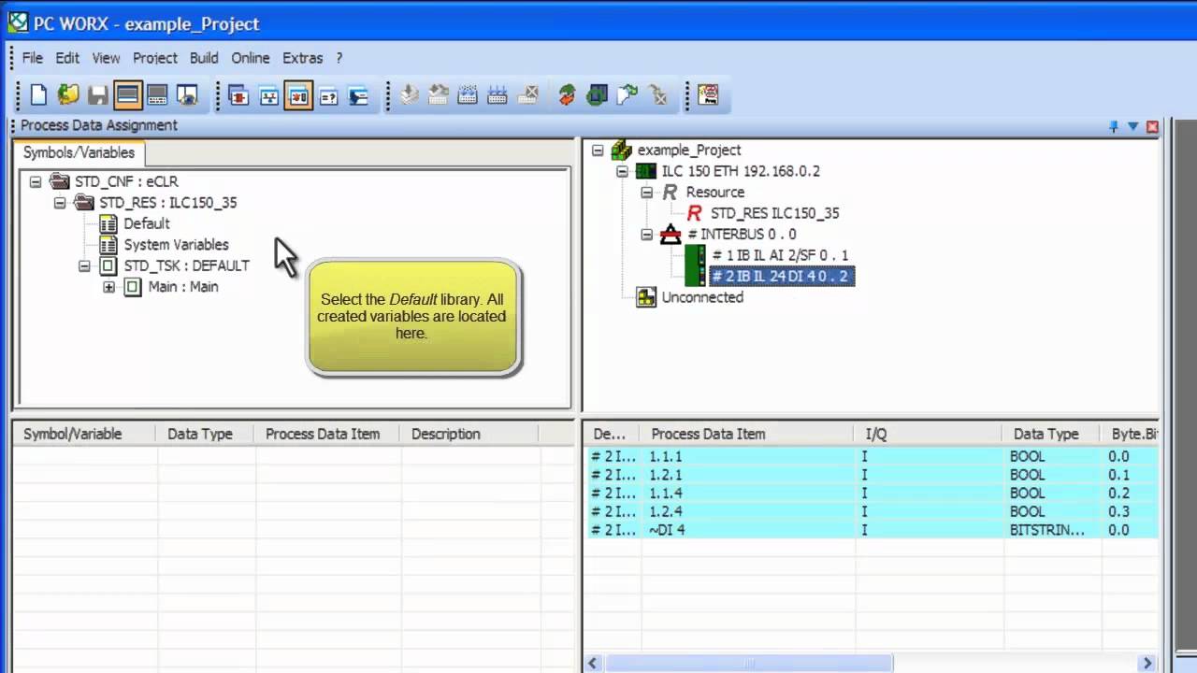The image size is (1197, 673).
Task: Collapse the example_Project tree node
Action: 598,150
